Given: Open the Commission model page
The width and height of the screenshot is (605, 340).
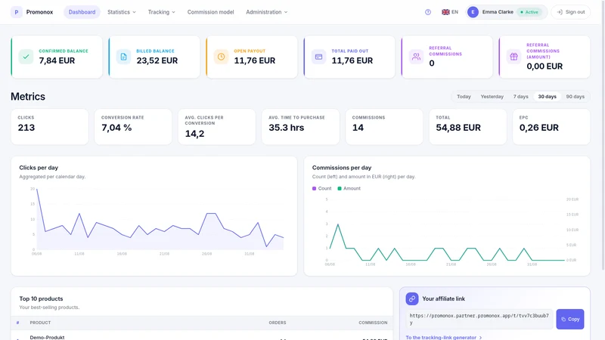Looking at the screenshot, I should click(211, 12).
